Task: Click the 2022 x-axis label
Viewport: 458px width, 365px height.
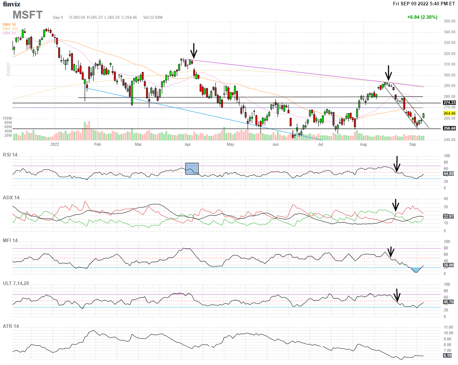Action: point(55,145)
